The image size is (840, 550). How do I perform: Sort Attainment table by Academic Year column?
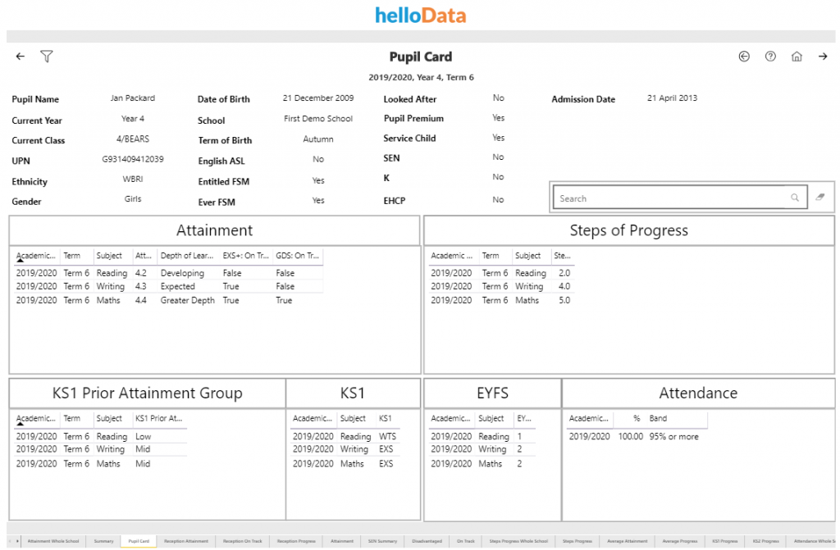pos(37,256)
